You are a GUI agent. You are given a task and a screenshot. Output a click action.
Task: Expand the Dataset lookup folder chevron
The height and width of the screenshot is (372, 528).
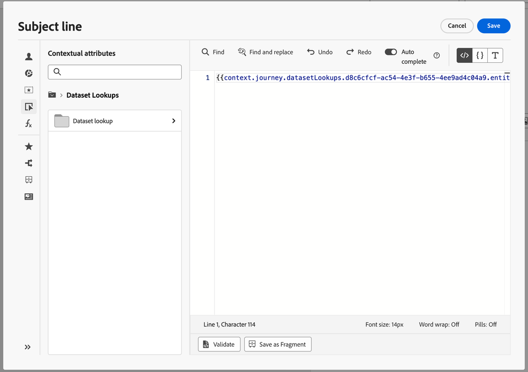(173, 121)
